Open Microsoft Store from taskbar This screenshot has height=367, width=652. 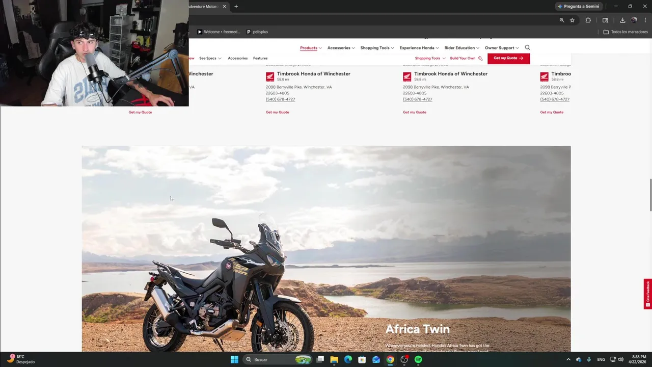[x=362, y=359]
